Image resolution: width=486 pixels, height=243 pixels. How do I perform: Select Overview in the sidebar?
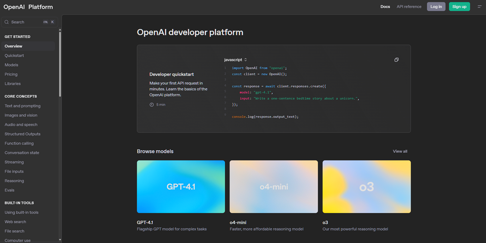pos(28,46)
